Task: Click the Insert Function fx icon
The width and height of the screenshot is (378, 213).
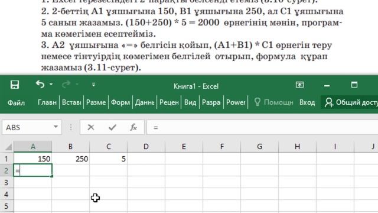Action: point(133,127)
